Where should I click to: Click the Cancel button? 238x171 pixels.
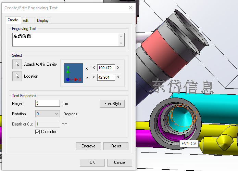120,162
